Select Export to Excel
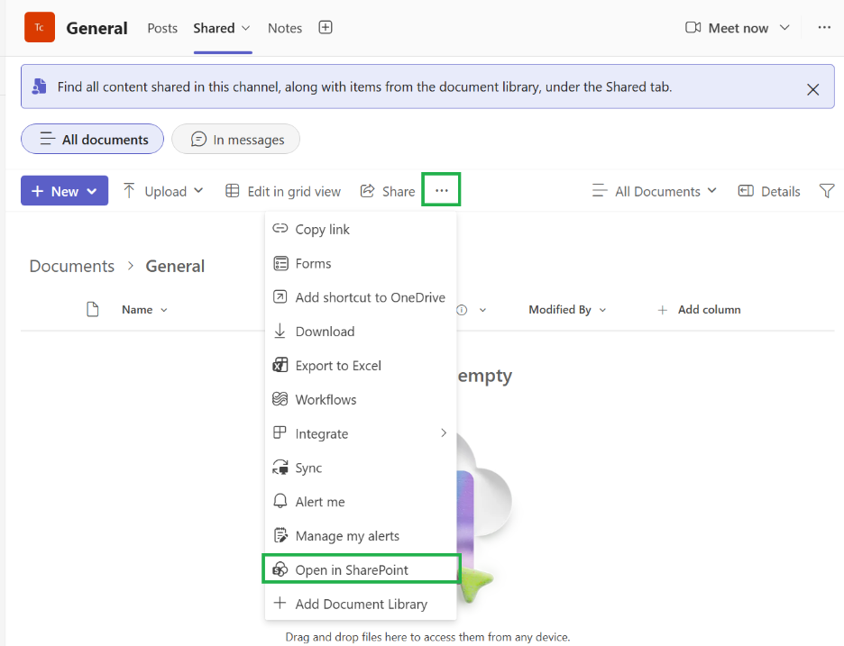This screenshot has width=844, height=646. click(361, 366)
